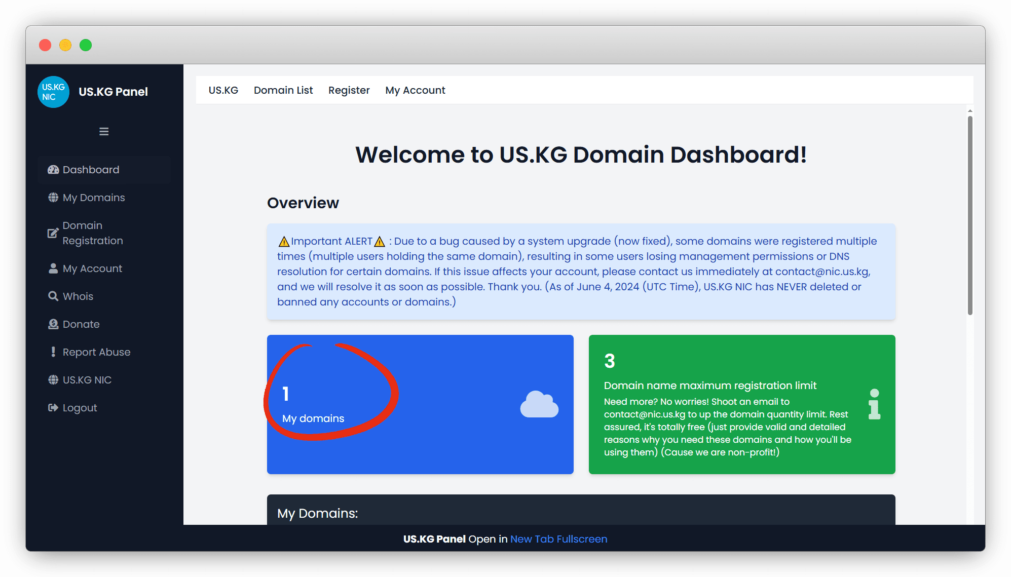Click the US.KG NIC round logo

(53, 92)
